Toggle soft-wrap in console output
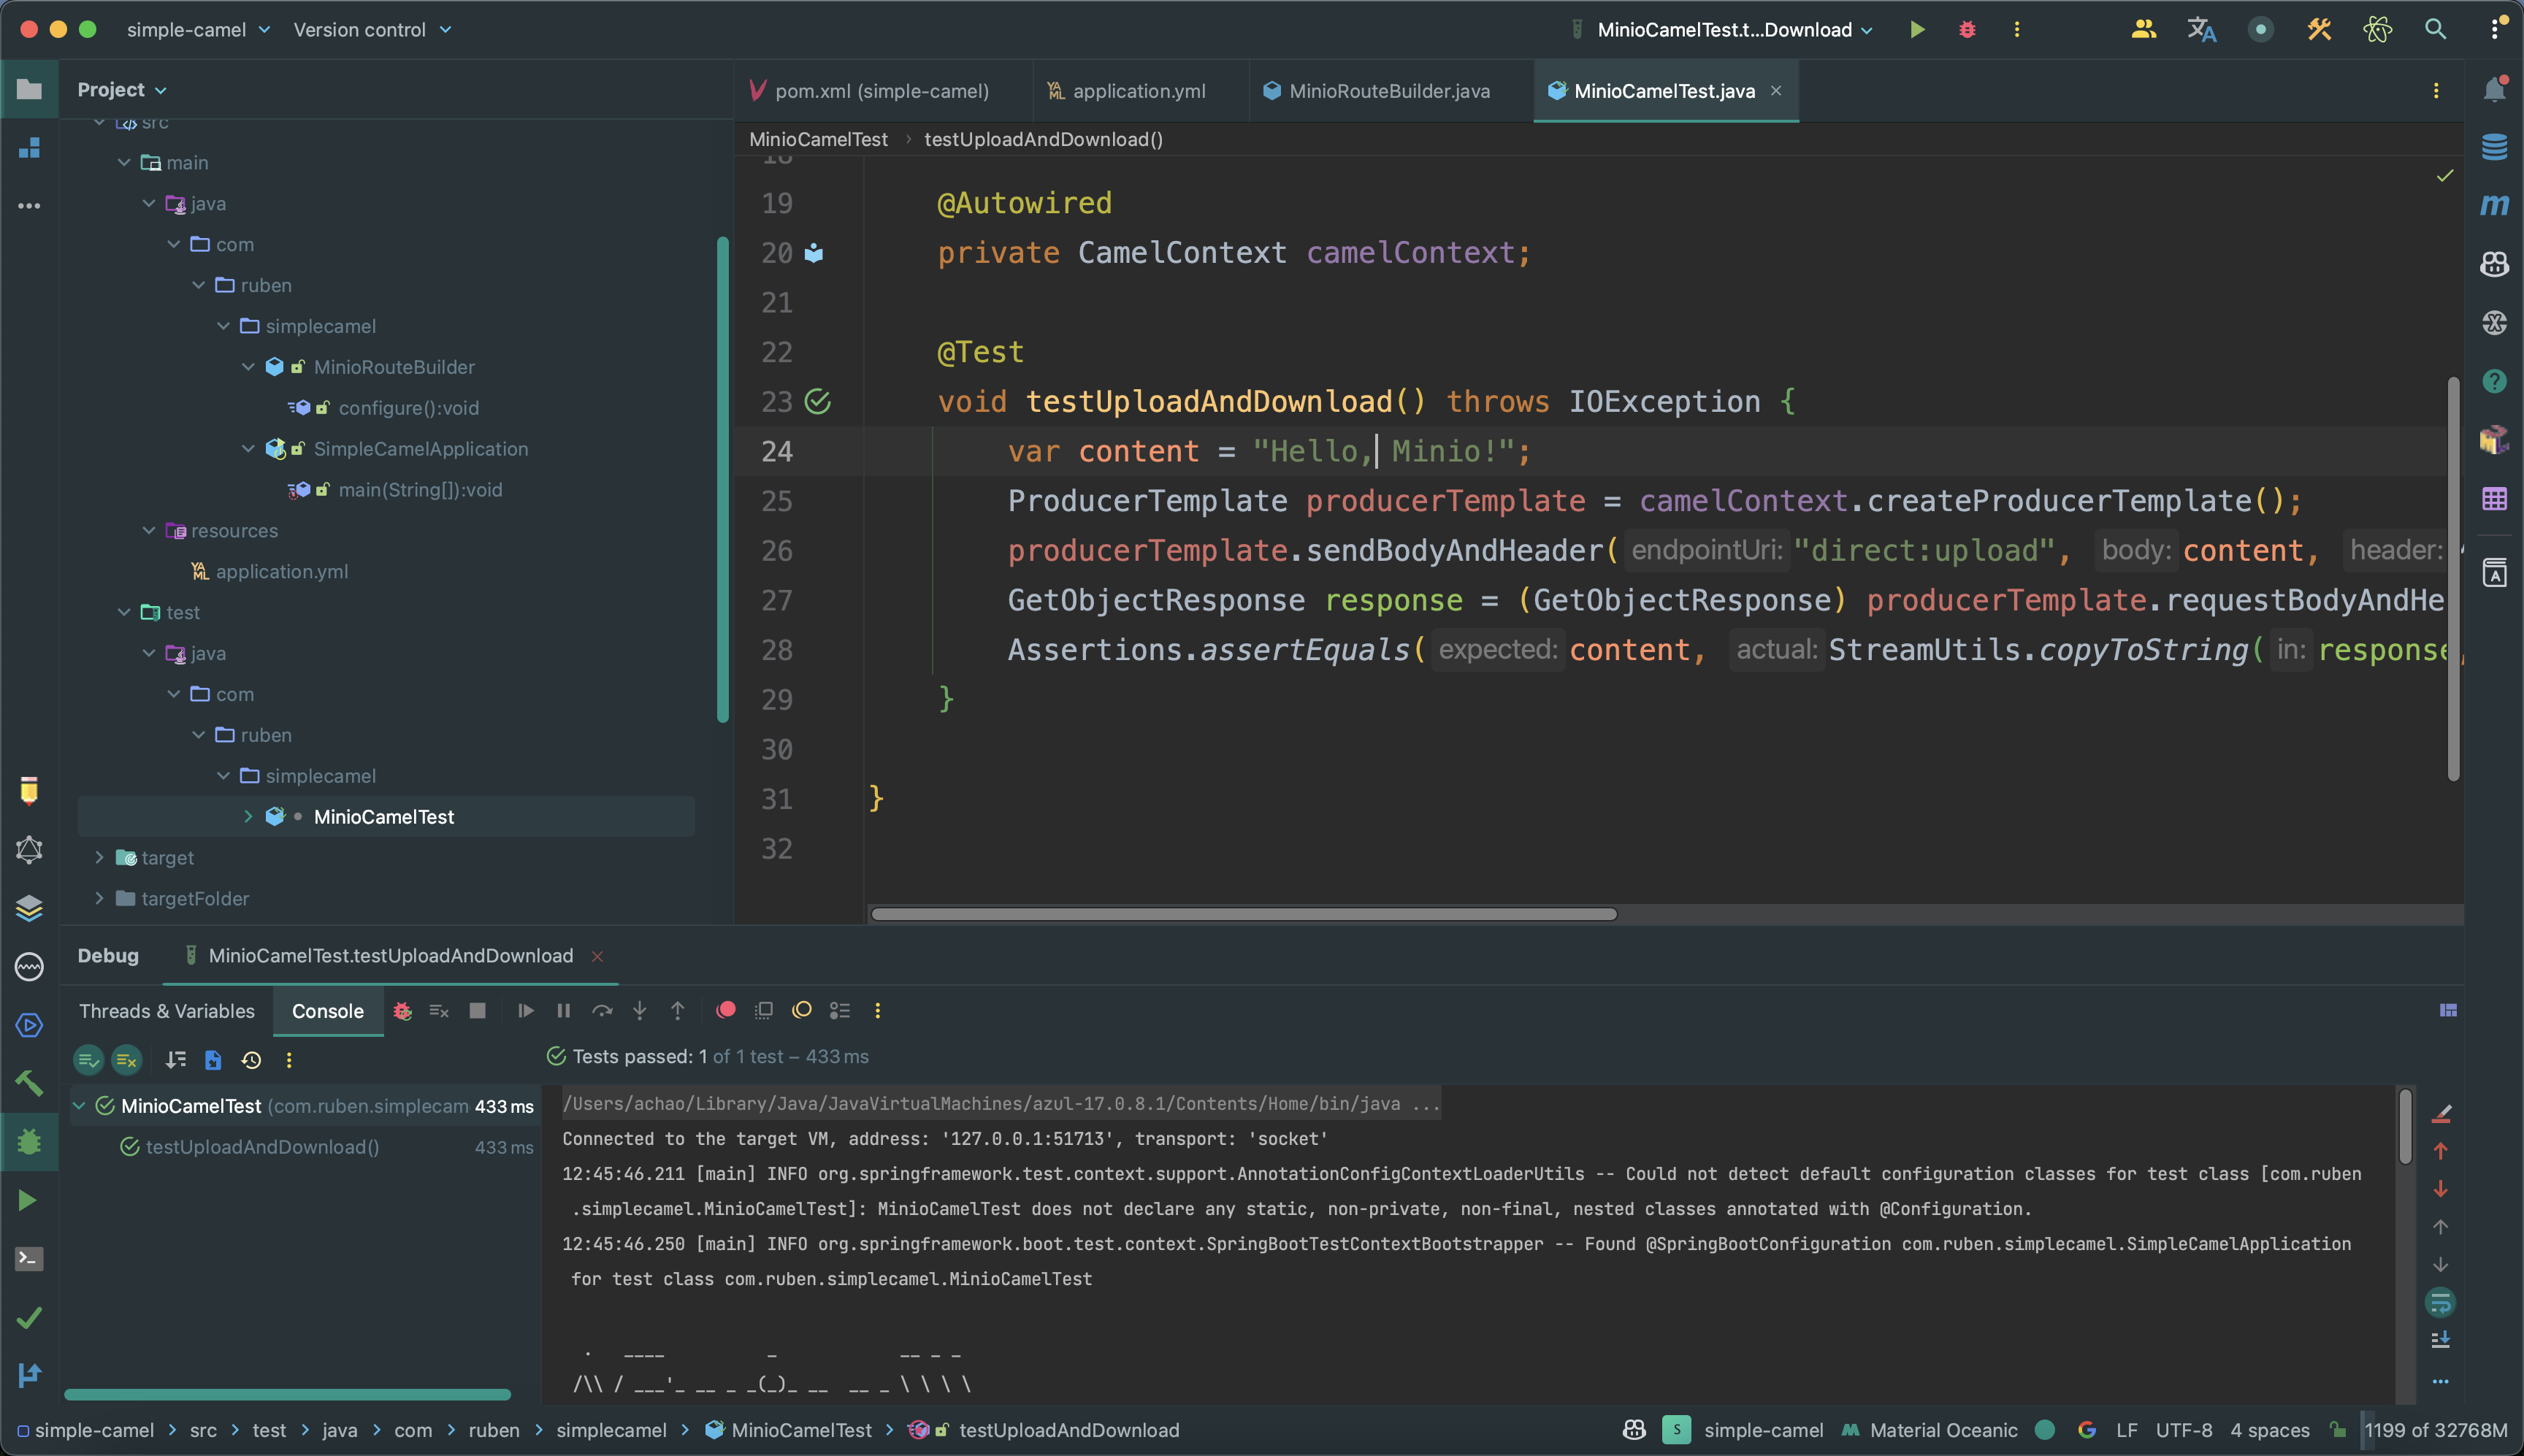Image resolution: width=2524 pixels, height=1456 pixels. 2440,1303
